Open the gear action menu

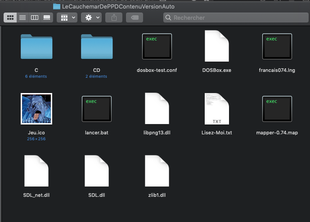91,18
